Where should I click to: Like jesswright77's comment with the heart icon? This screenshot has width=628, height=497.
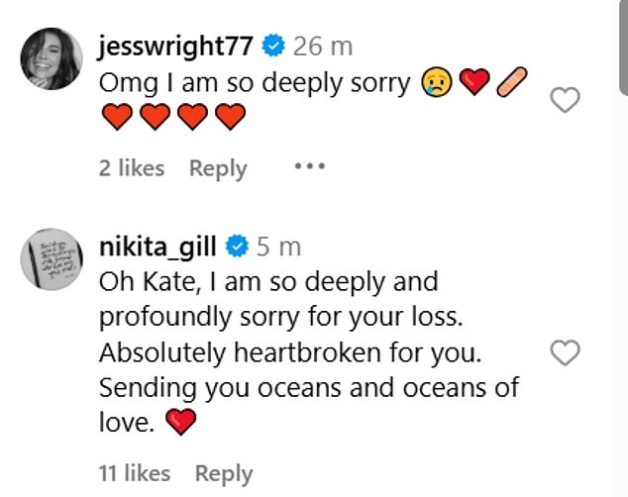pyautogui.click(x=565, y=99)
